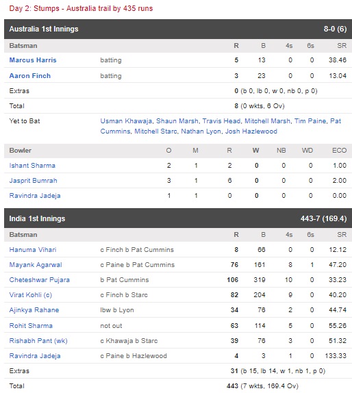Click Rishabh Pant (wk) link
352x393 pixels.
(38, 341)
